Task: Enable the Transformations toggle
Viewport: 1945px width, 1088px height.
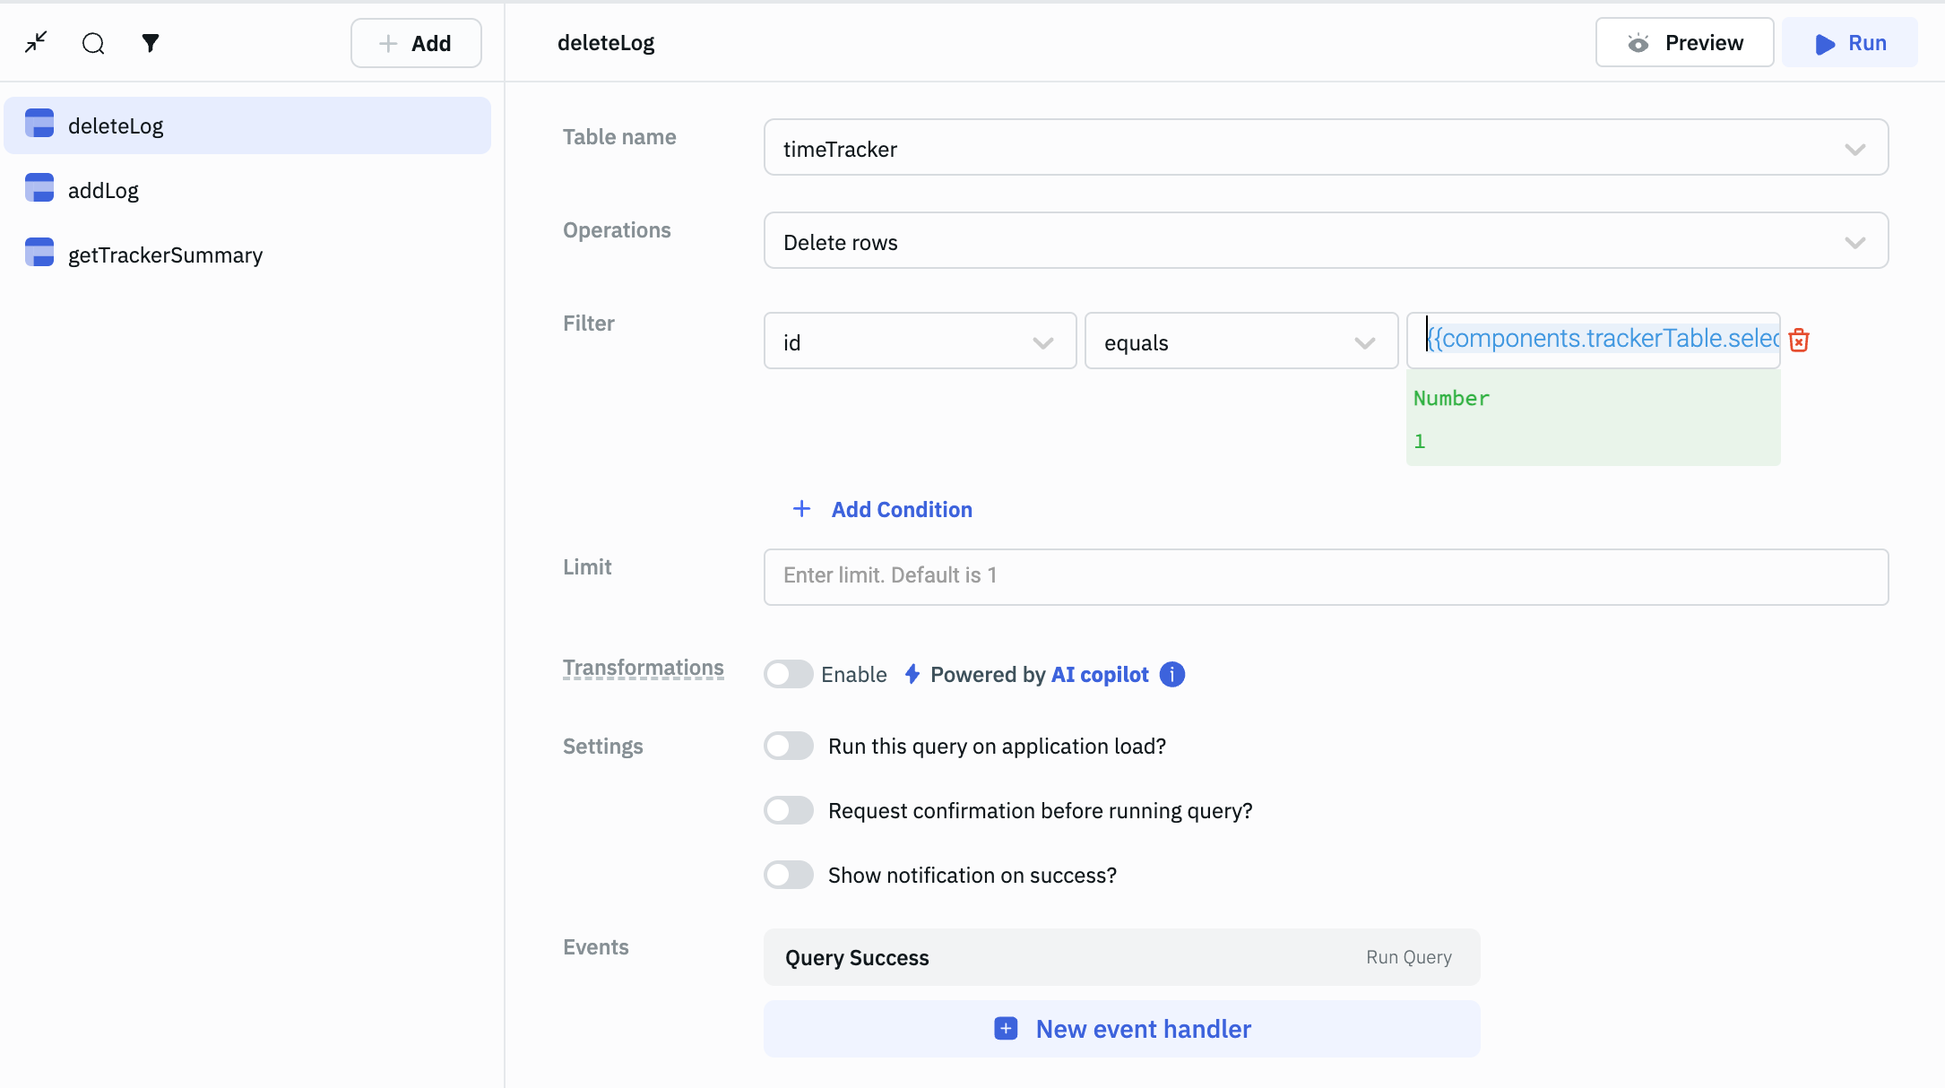Action: pos(788,674)
